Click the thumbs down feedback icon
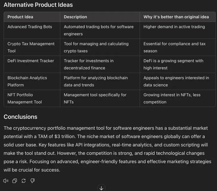Screen dimensions: 217x191 (x=32, y=181)
